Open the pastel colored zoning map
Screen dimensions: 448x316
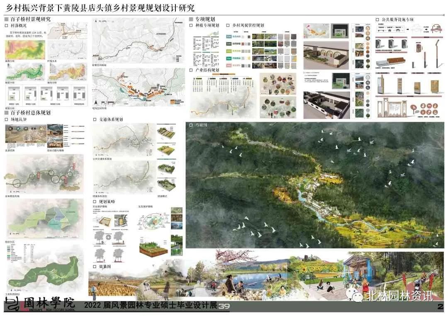pos(45,218)
